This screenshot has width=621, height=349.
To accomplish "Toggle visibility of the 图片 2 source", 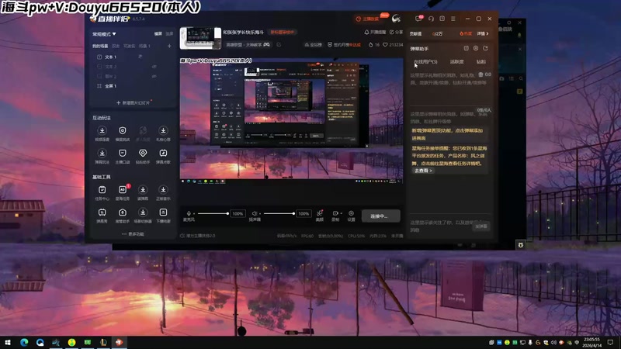I will [x=154, y=76].
